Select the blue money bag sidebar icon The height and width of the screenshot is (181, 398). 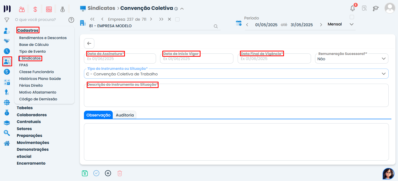[7, 112]
